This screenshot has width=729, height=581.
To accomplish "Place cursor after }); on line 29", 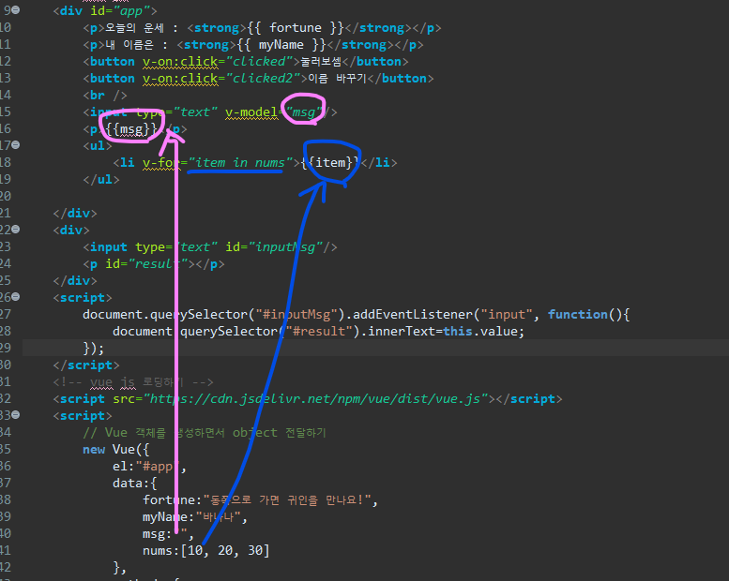I will point(105,349).
